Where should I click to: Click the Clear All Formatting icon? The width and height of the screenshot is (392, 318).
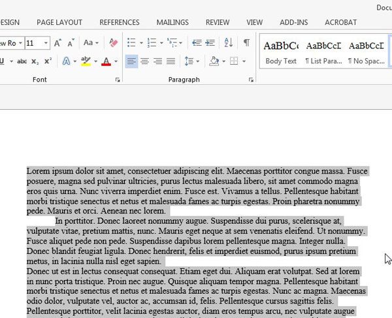tap(113, 43)
